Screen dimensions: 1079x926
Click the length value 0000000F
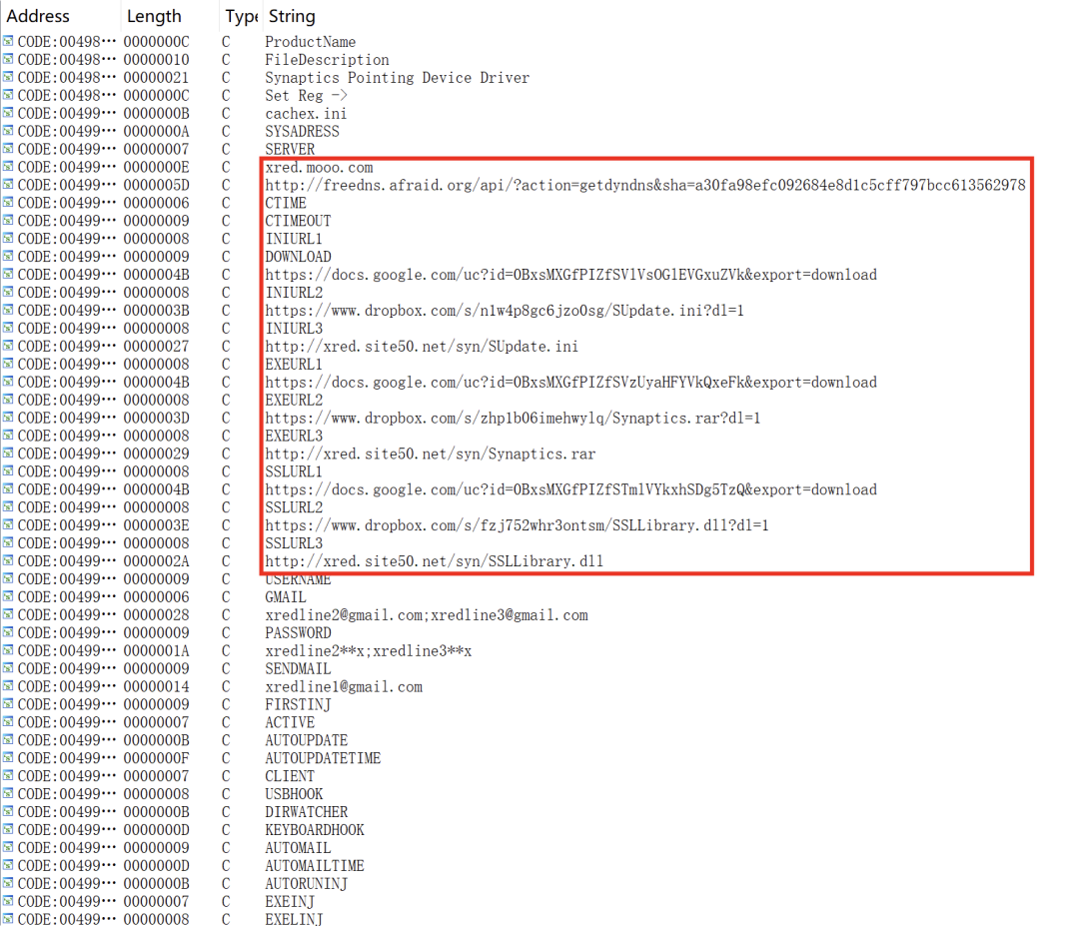click(156, 758)
